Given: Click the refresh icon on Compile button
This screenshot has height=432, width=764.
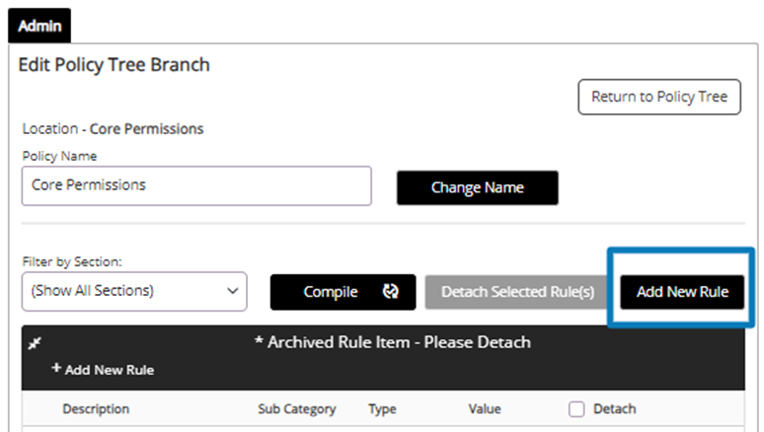Looking at the screenshot, I should tap(390, 292).
